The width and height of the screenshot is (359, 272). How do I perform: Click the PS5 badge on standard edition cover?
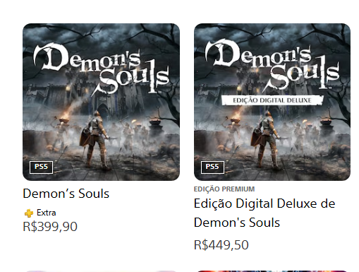pos(41,167)
